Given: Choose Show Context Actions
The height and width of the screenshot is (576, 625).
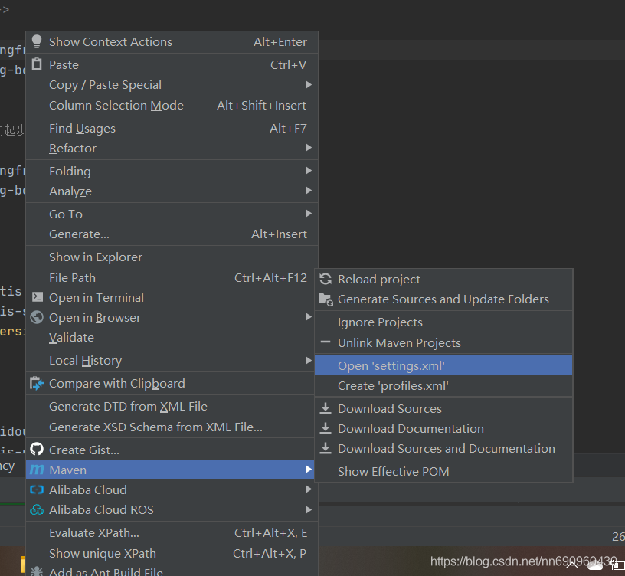Looking at the screenshot, I should click(172, 42).
